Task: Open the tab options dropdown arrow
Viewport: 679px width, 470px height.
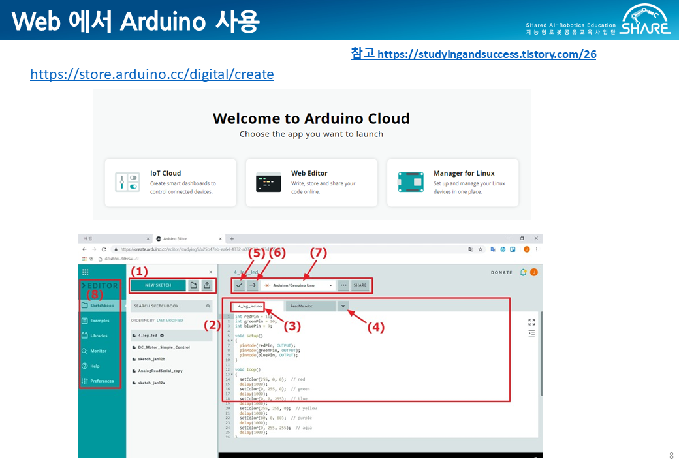Action: (343, 306)
